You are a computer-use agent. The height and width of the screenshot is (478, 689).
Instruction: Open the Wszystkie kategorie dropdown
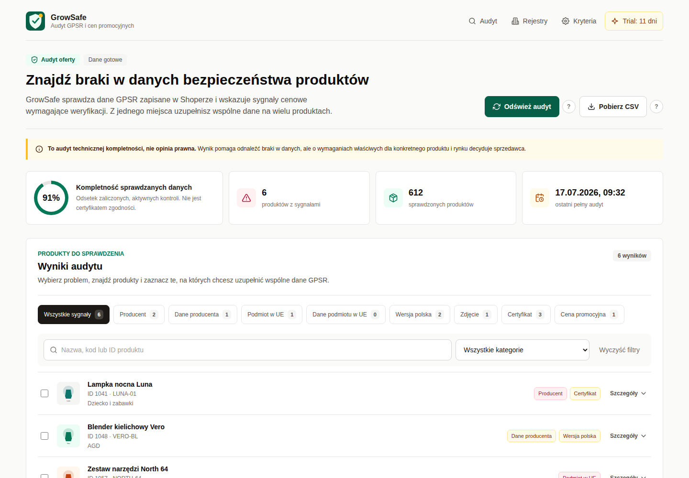(x=522, y=350)
